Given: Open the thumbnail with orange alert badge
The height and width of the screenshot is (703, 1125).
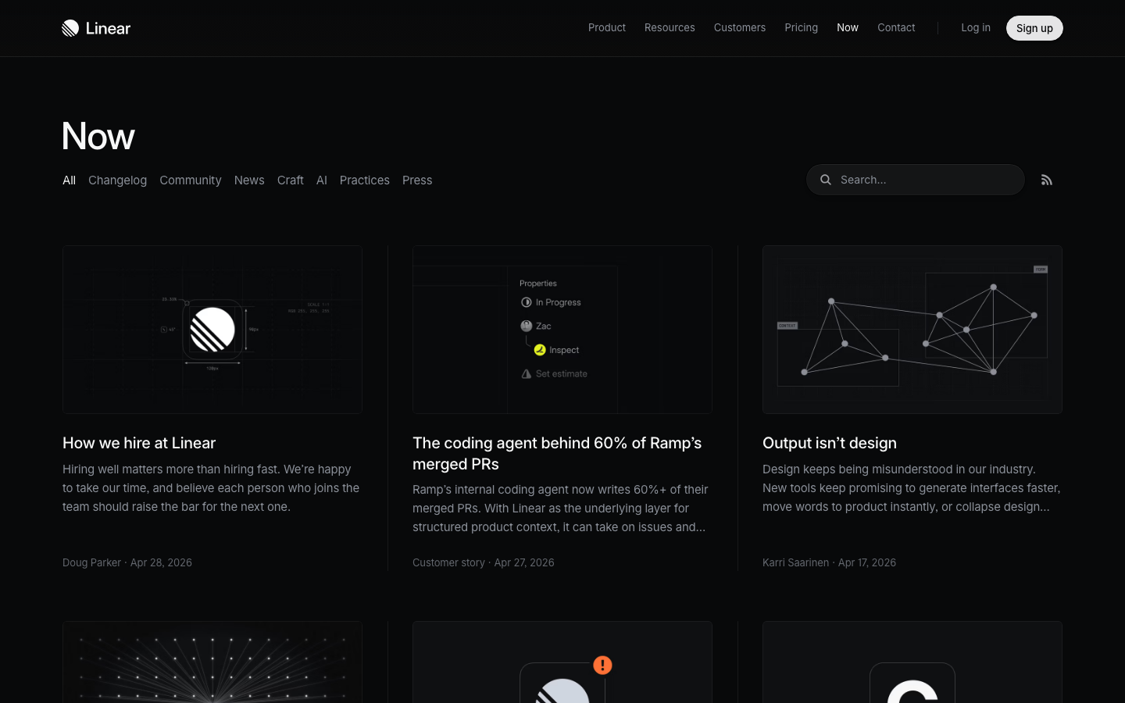Looking at the screenshot, I should (562, 662).
